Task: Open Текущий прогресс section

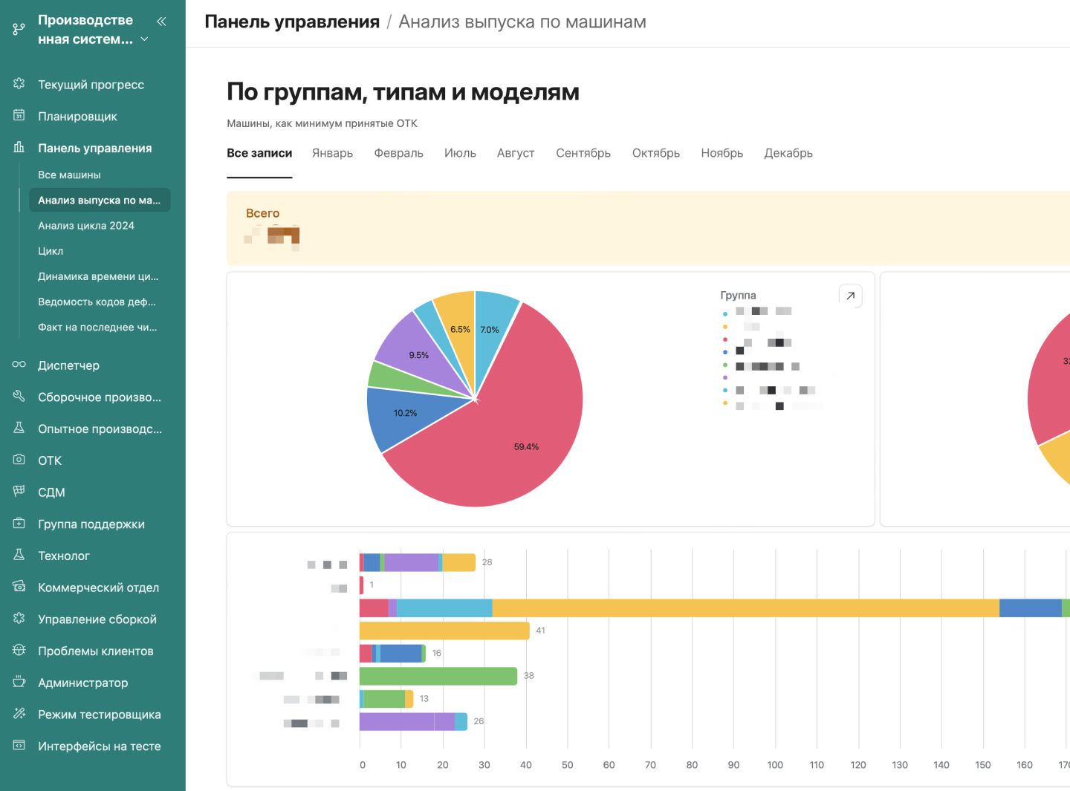Action: point(92,85)
